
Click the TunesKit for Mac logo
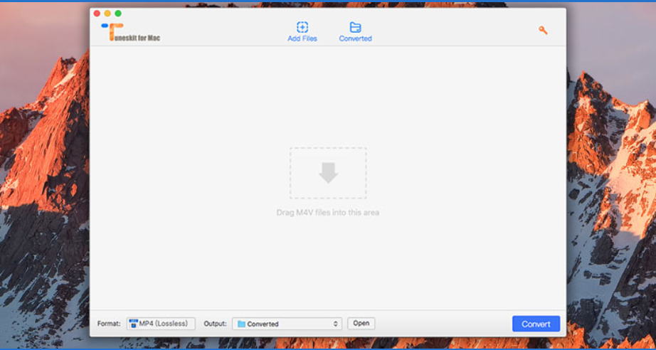point(130,32)
